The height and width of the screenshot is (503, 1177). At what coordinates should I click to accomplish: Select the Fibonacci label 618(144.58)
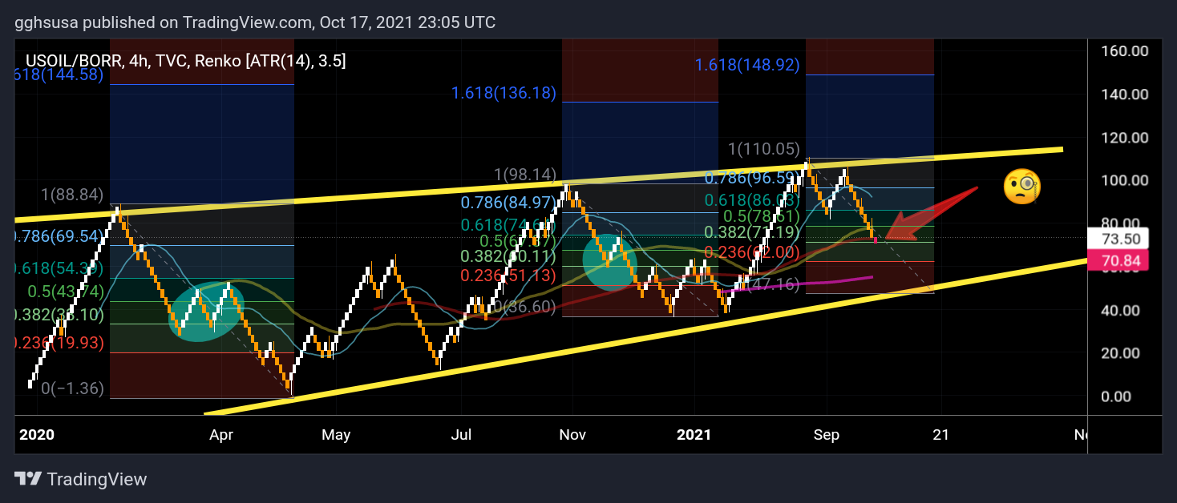(60, 74)
